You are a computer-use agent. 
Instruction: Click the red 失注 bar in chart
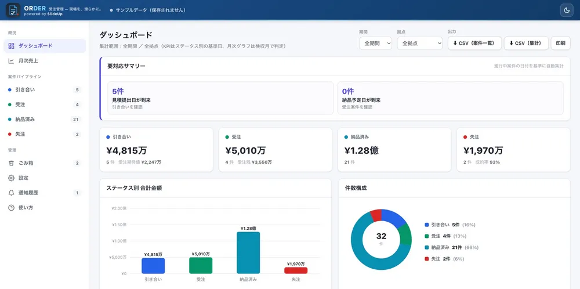coord(296,270)
